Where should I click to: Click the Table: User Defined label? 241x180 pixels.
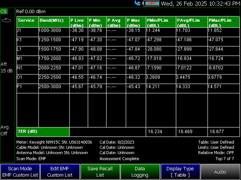pos(216,142)
